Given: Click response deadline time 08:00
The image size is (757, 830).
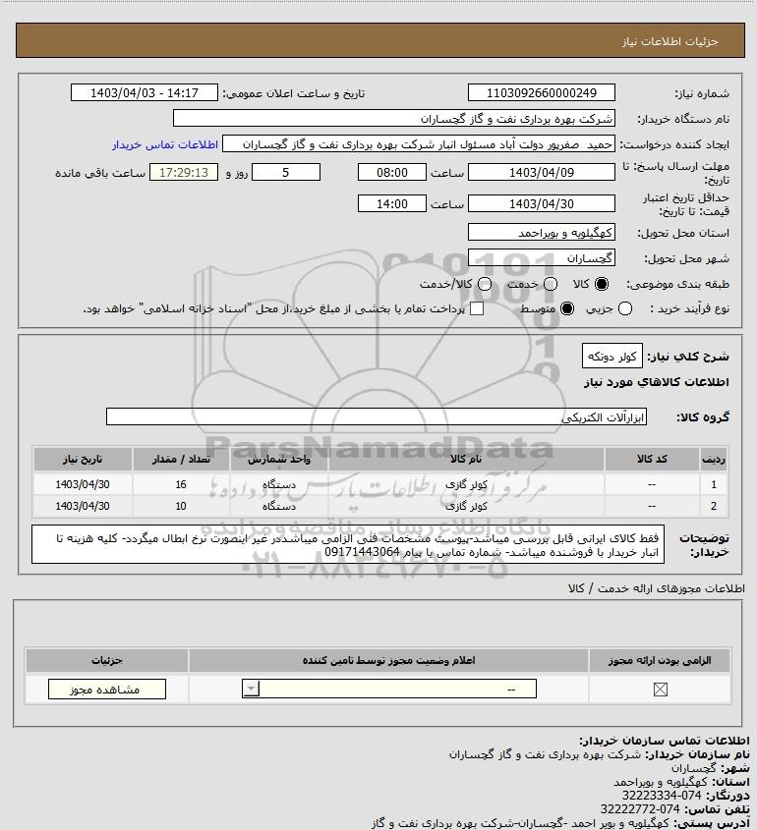Looking at the screenshot, I should pos(392,172).
